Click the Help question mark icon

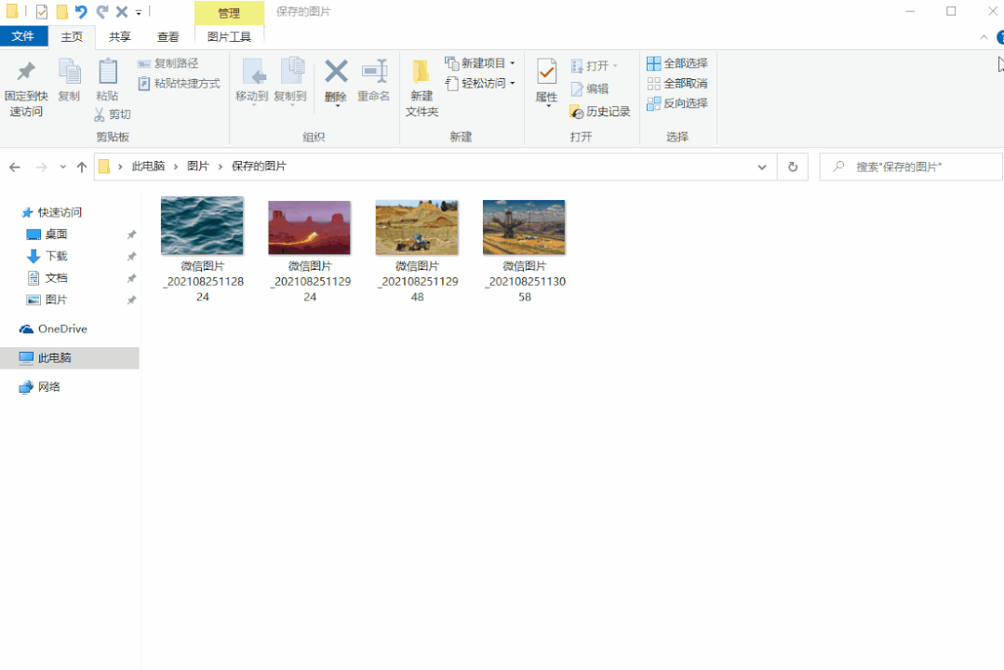[x=1000, y=38]
